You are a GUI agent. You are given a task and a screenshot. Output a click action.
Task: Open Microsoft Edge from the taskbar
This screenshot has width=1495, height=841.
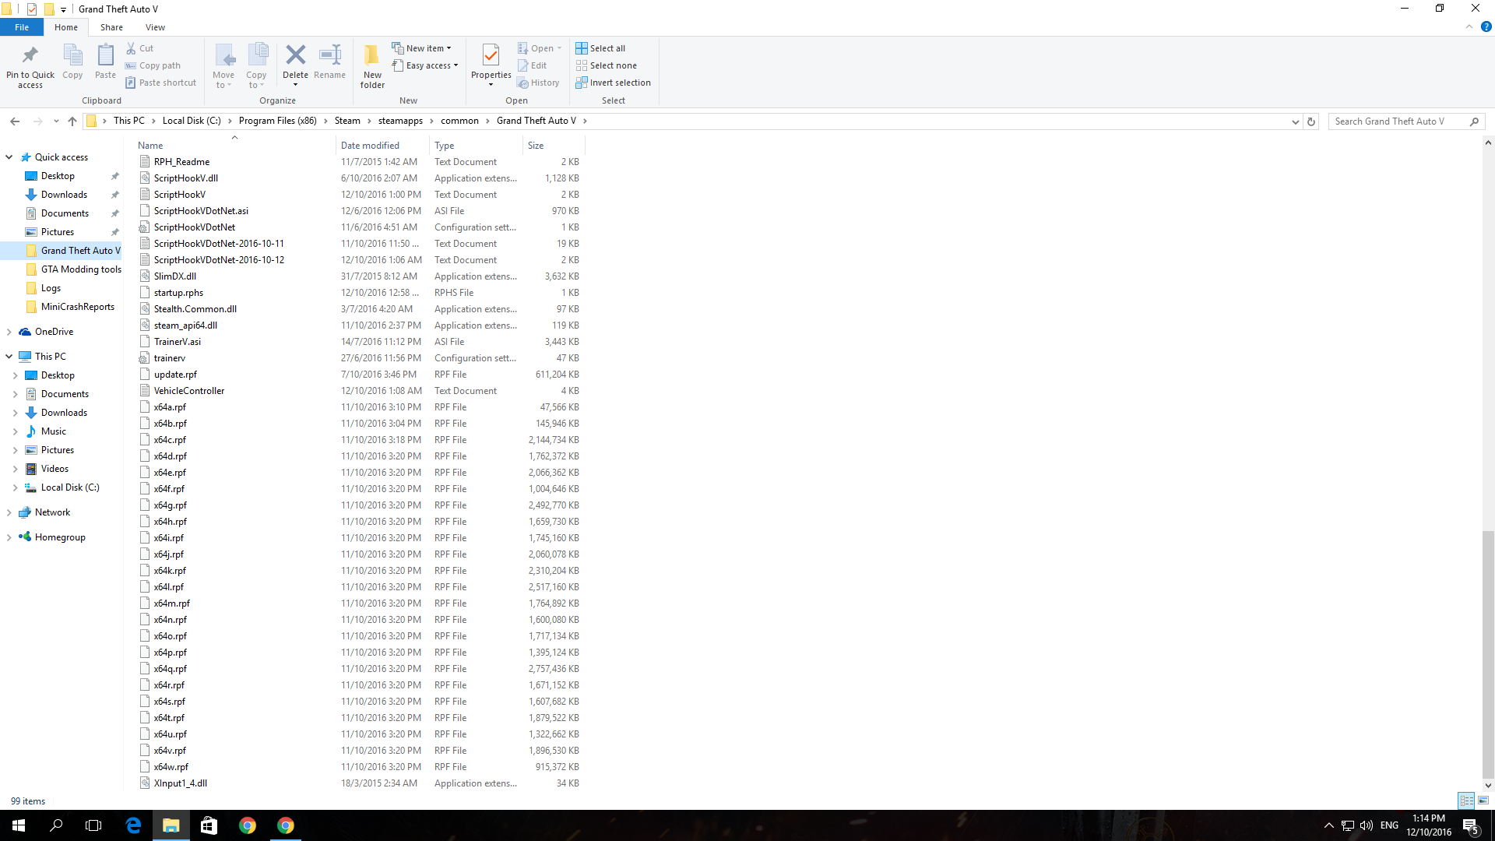[x=133, y=825]
